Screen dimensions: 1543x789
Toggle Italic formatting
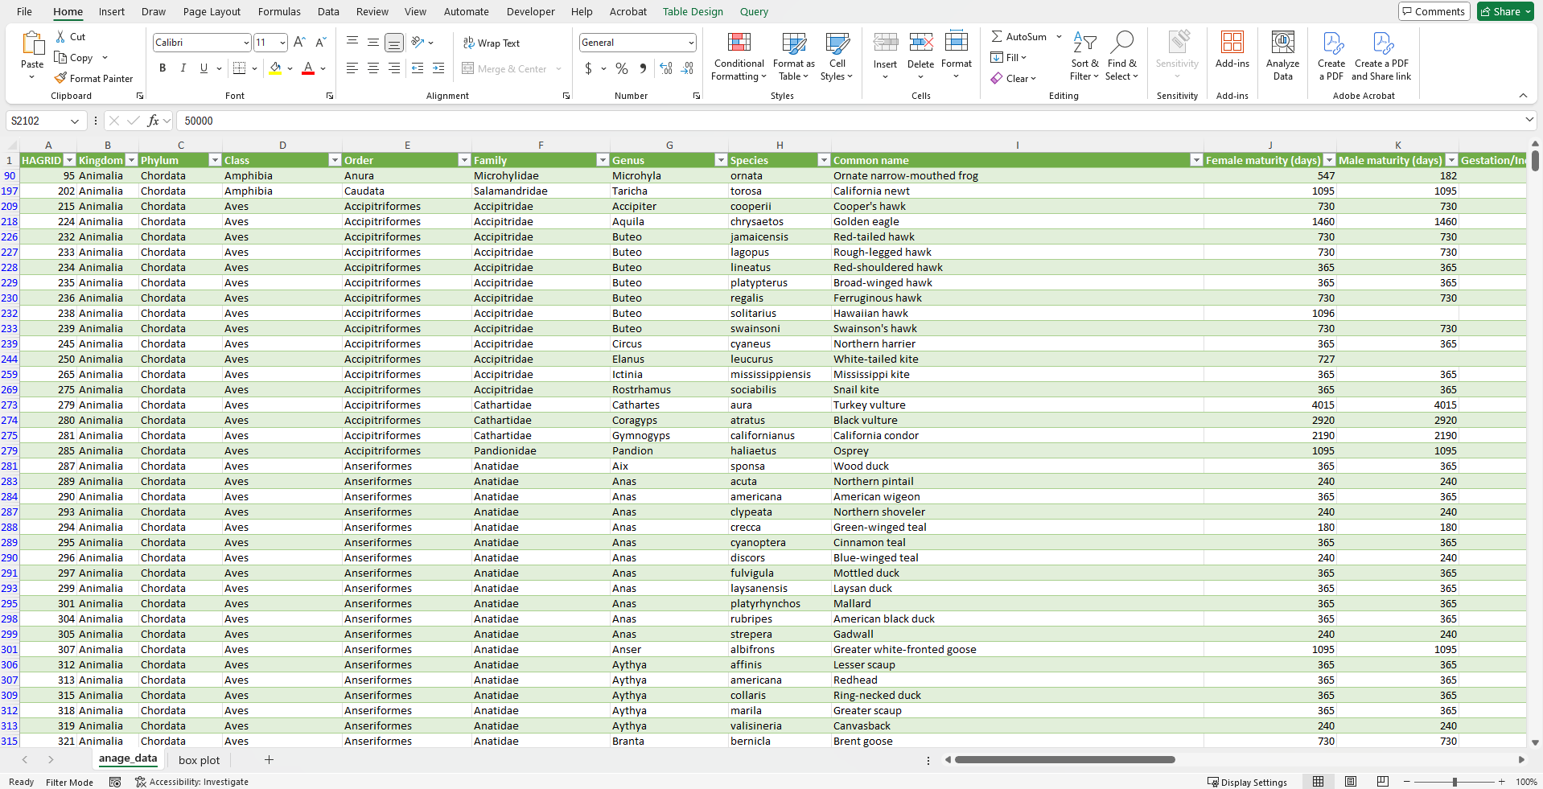pos(183,68)
